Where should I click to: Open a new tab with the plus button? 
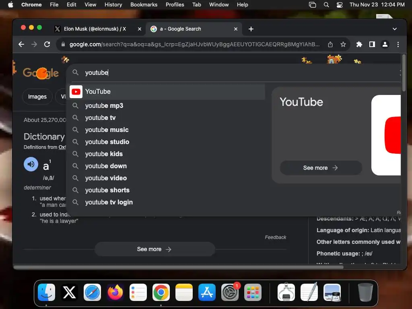click(251, 29)
